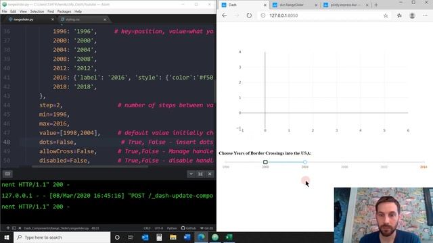Viewport: 433px width, 243px height.
Task: Click the browser address bar showing 127.0.0.1:8050
Action: click(323, 16)
